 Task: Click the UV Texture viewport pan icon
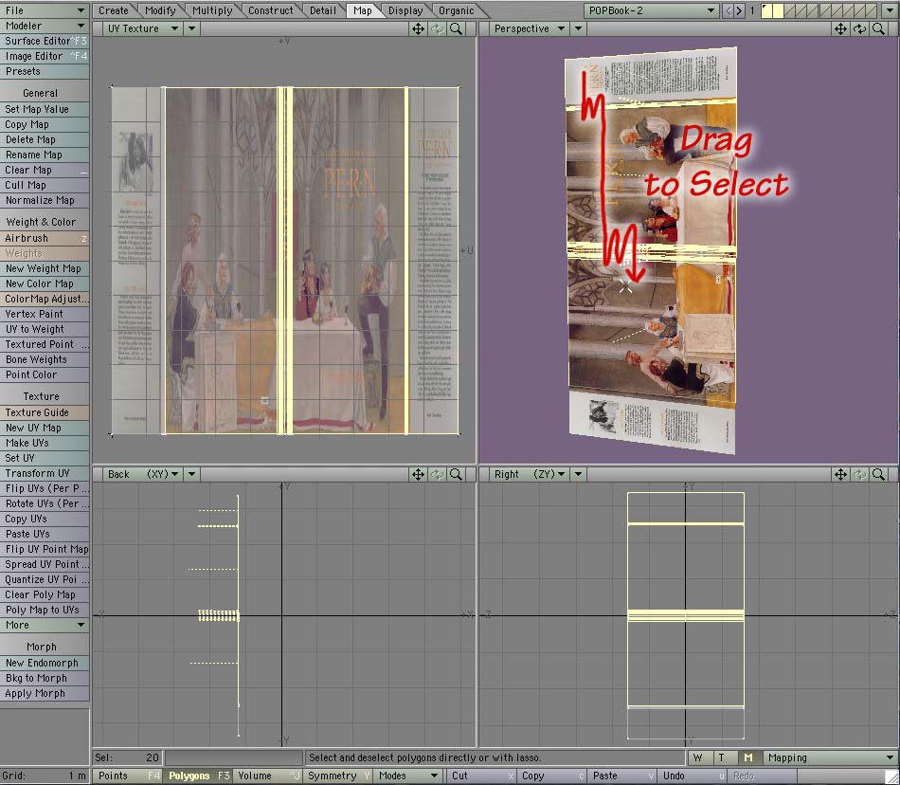click(x=418, y=28)
